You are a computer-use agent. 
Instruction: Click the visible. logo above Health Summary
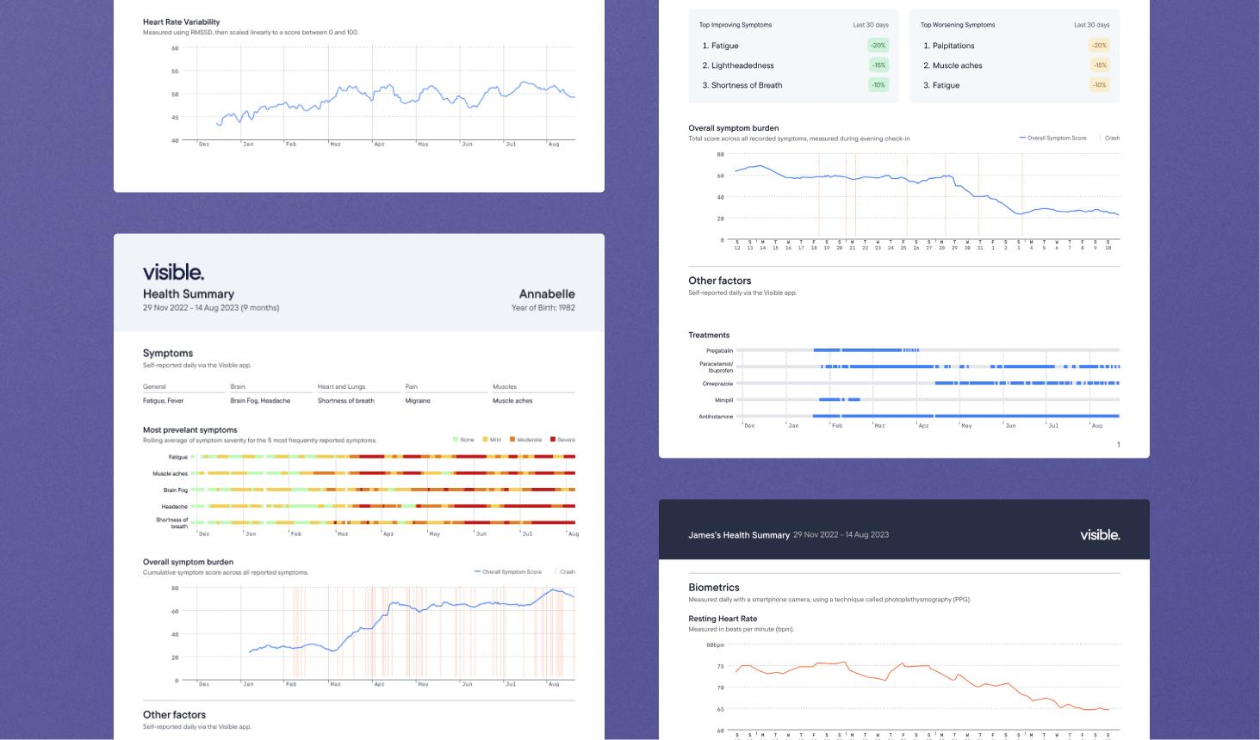173,272
